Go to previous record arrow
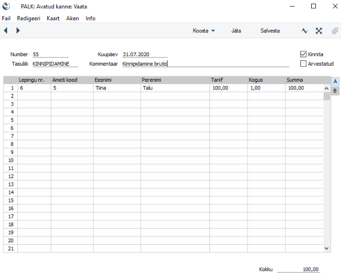Viewport: 341px width, 274px height. 6,30
